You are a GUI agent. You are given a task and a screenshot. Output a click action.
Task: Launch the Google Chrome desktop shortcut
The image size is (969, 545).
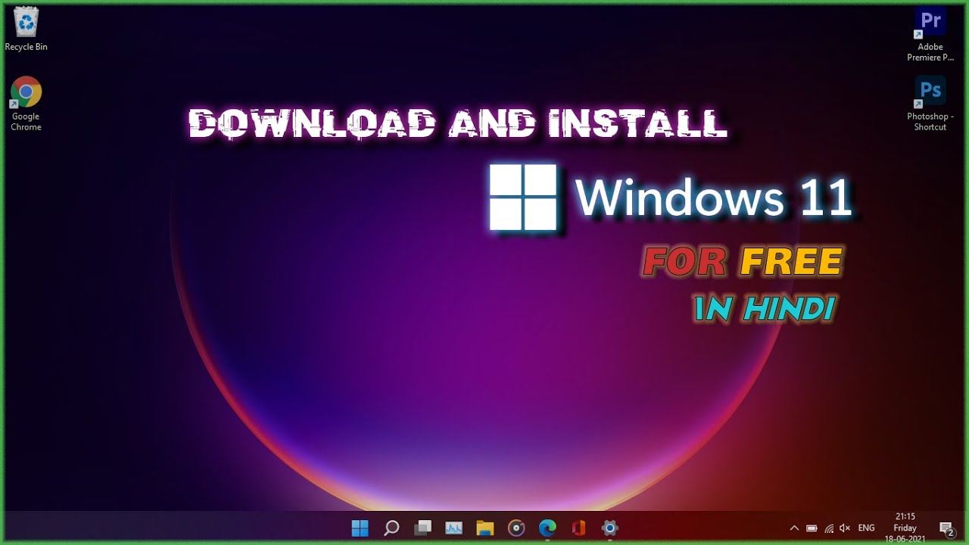[x=26, y=104]
